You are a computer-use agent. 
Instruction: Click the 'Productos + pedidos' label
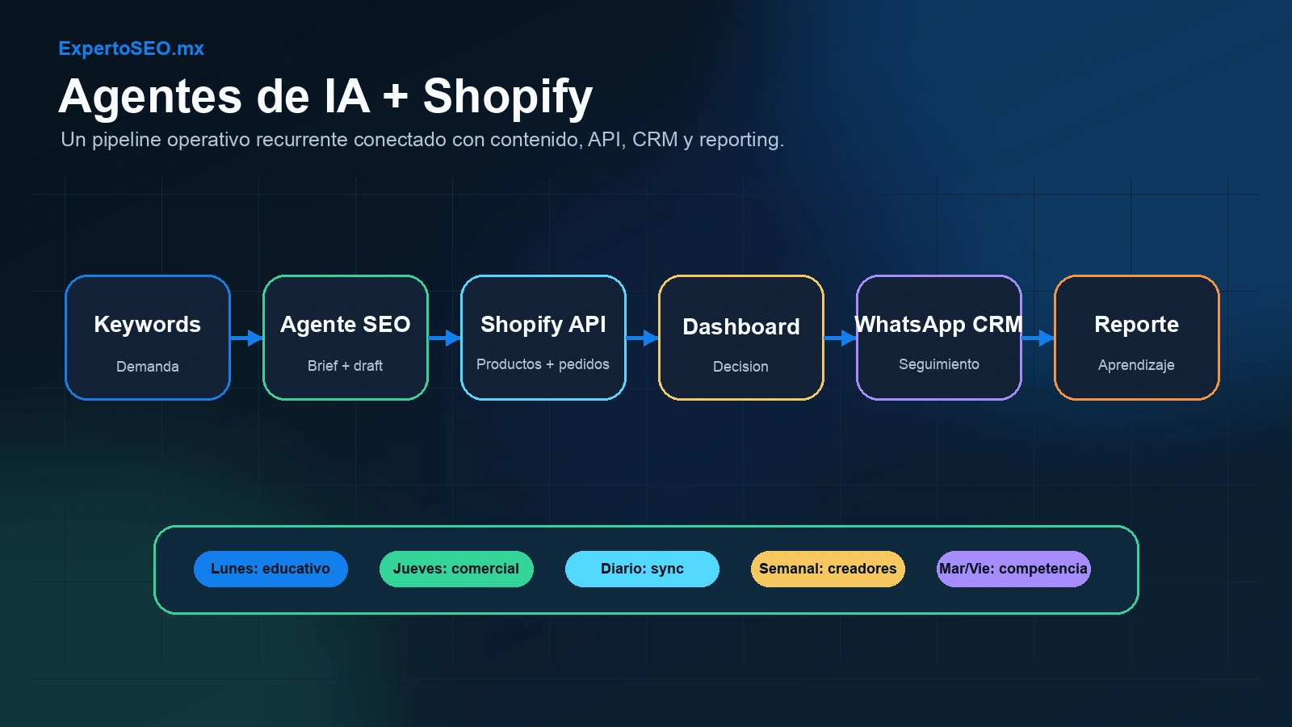[543, 364]
